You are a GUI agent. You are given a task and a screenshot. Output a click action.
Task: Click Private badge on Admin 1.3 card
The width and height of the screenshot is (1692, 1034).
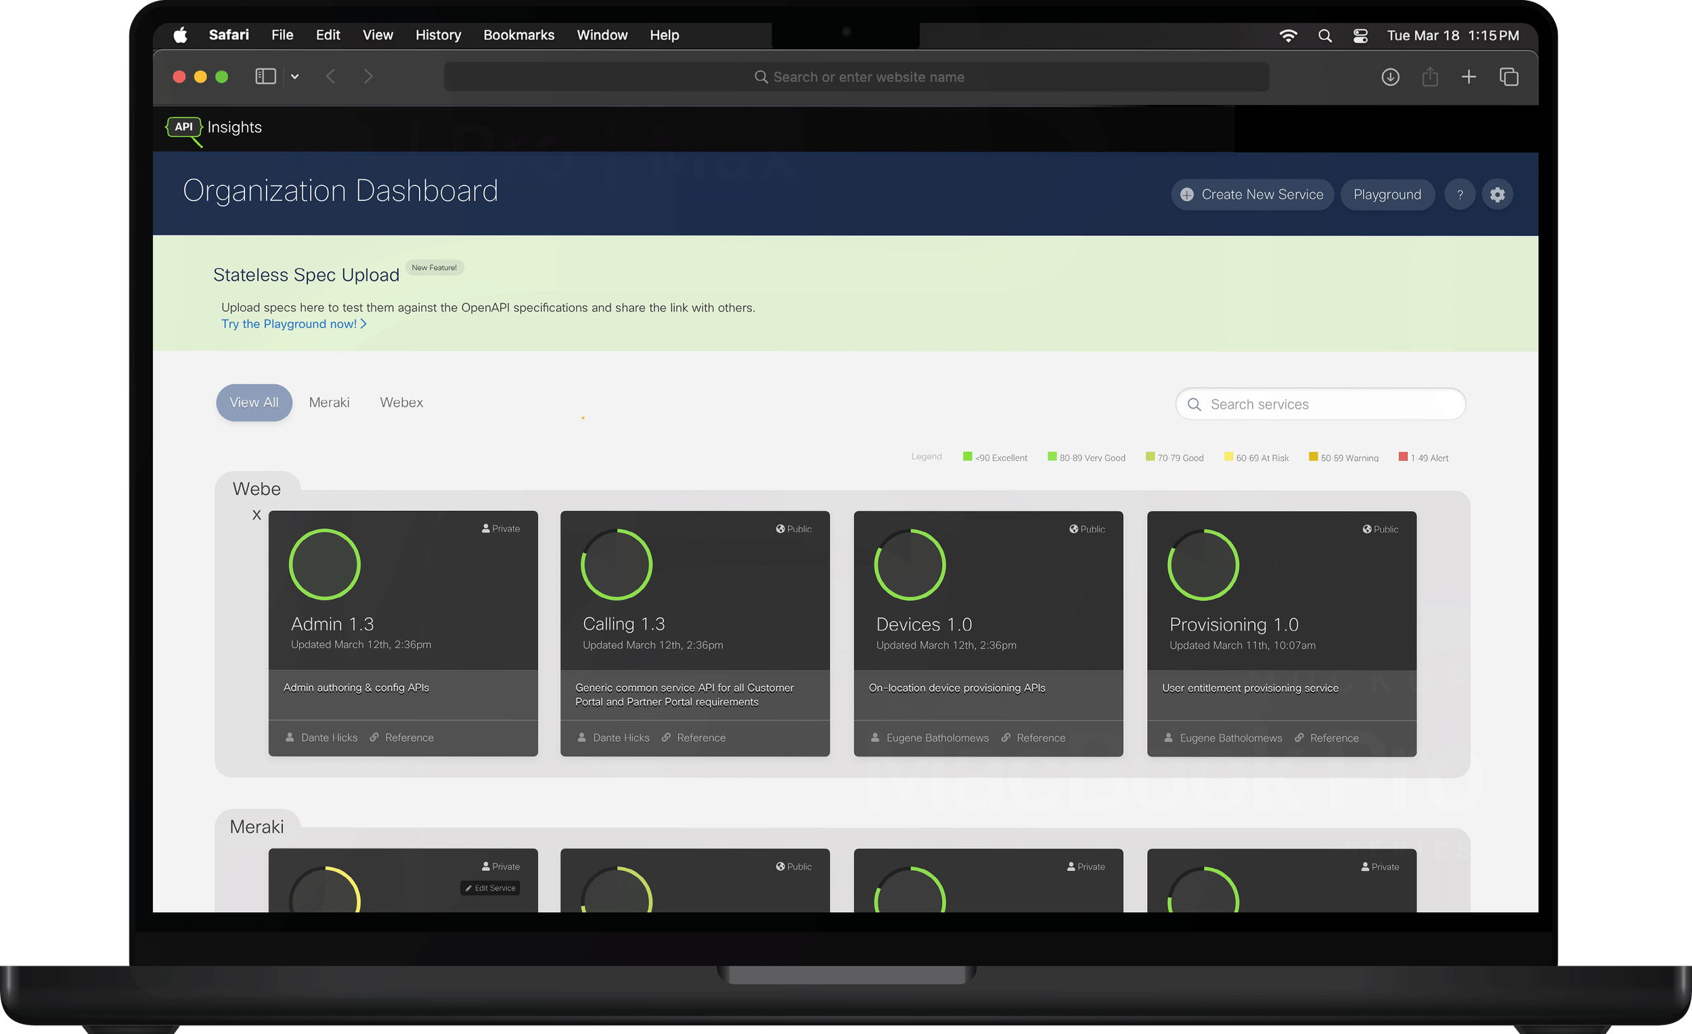click(501, 529)
